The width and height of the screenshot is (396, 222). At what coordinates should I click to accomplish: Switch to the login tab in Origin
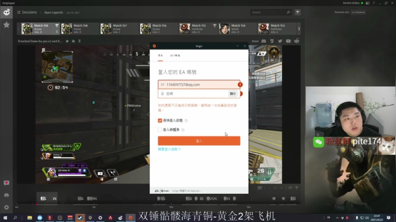[161, 56]
